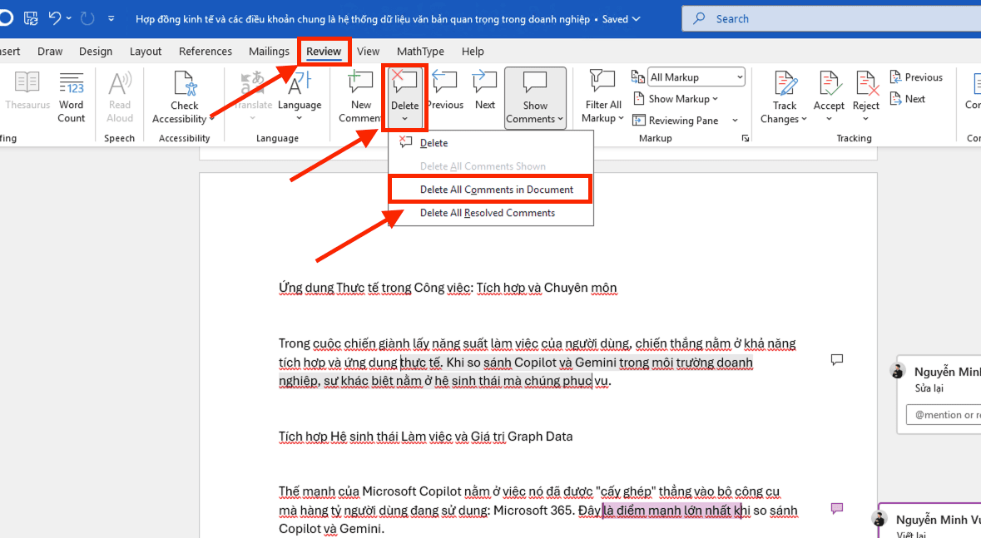Jump to the Next comment
This screenshot has width=981, height=538.
pos(484,91)
